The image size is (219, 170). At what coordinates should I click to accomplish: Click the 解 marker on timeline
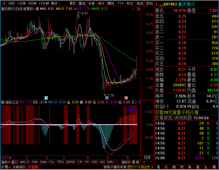pos(46,98)
